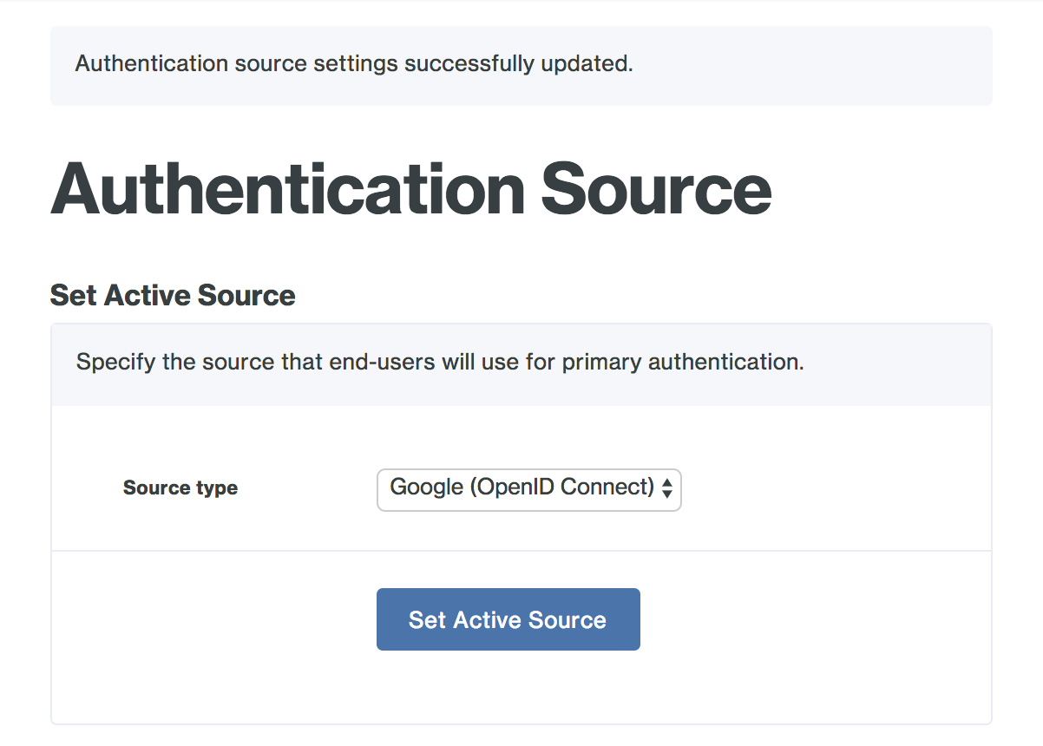Expand the authentication source picker

(529, 490)
